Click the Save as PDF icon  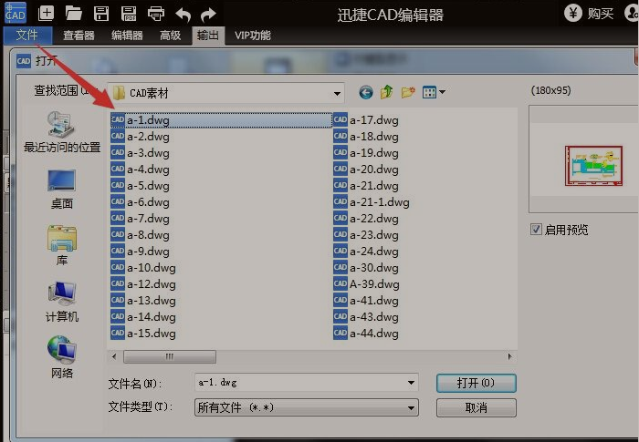pyautogui.click(x=129, y=14)
